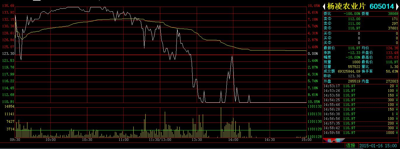The height and width of the screenshot is (149, 400).
Task: Click the 委比 value -100.00%
Action: [x=352, y=14]
